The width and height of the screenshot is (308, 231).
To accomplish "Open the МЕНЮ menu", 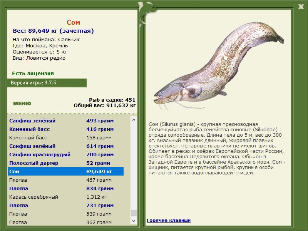I will pos(22,104).
